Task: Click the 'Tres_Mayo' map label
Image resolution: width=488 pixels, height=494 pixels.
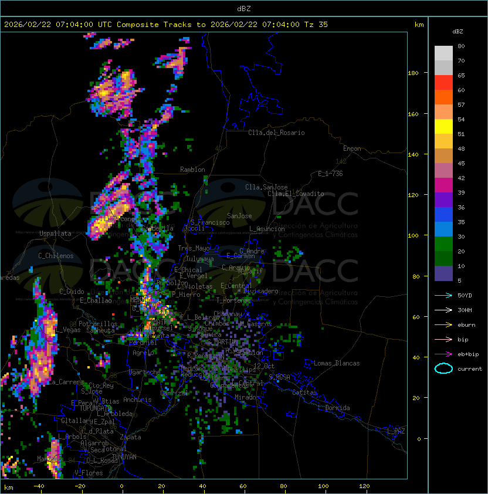Action: coord(194,248)
